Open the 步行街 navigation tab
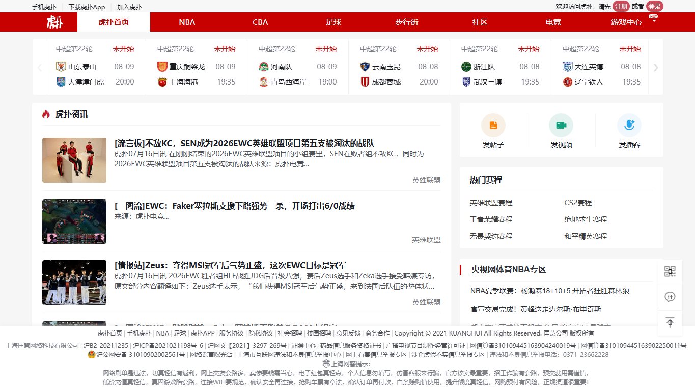 click(407, 22)
